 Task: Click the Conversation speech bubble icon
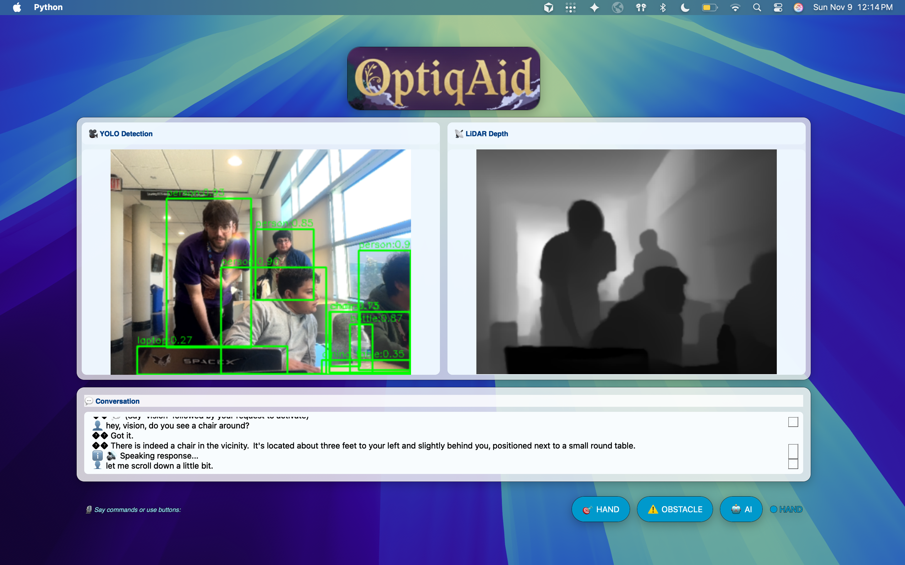tap(89, 401)
